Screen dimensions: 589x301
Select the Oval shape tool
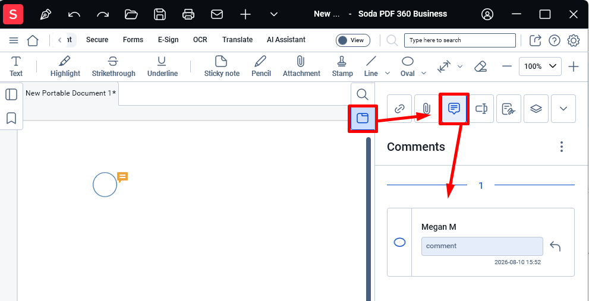408,66
